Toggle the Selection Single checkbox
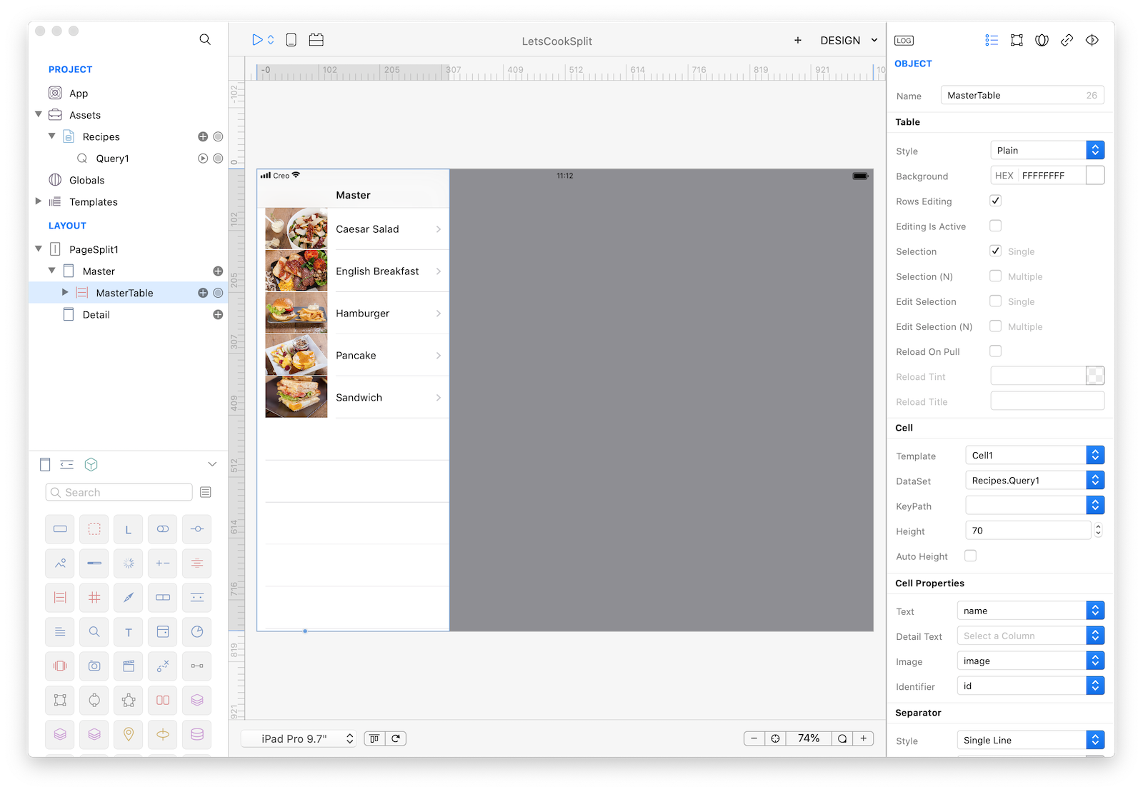1143x792 pixels. pyautogui.click(x=995, y=251)
